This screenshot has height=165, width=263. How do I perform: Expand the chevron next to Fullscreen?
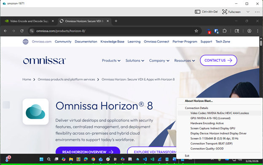pyautogui.click(x=248, y=12)
